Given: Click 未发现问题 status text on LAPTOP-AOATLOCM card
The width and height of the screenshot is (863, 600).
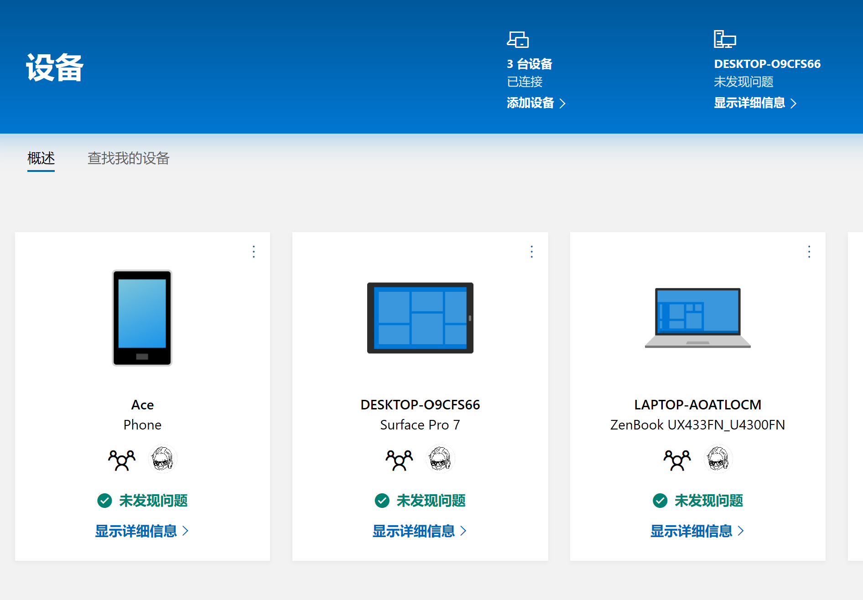Looking at the screenshot, I should pos(709,501).
